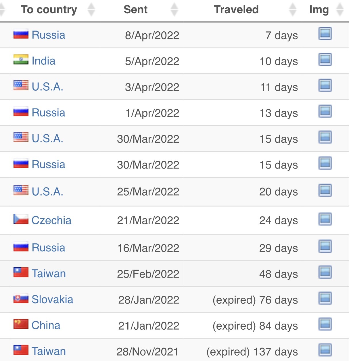Open the China country link
The image size is (353, 361).
(x=46, y=325)
